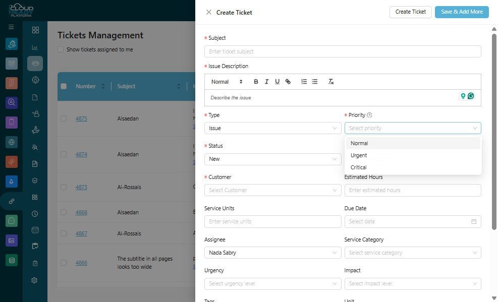
Task: Click the panel's vertical scrollbar
Action: point(494,131)
